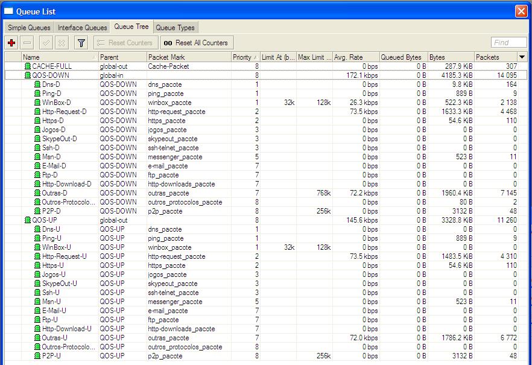Select the Queue Tree tab
Viewport: 532px width, 365px height.
[x=131, y=27]
